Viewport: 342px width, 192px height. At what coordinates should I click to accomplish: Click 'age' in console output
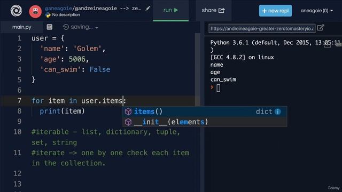[x=215, y=73]
